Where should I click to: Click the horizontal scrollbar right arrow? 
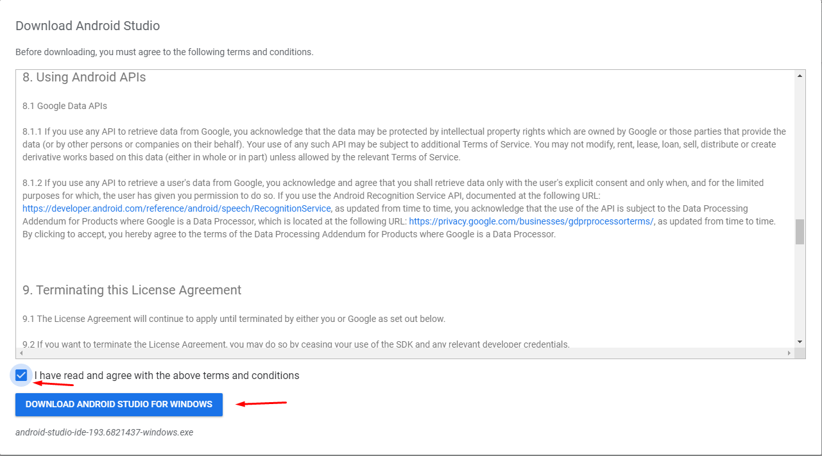coord(789,353)
